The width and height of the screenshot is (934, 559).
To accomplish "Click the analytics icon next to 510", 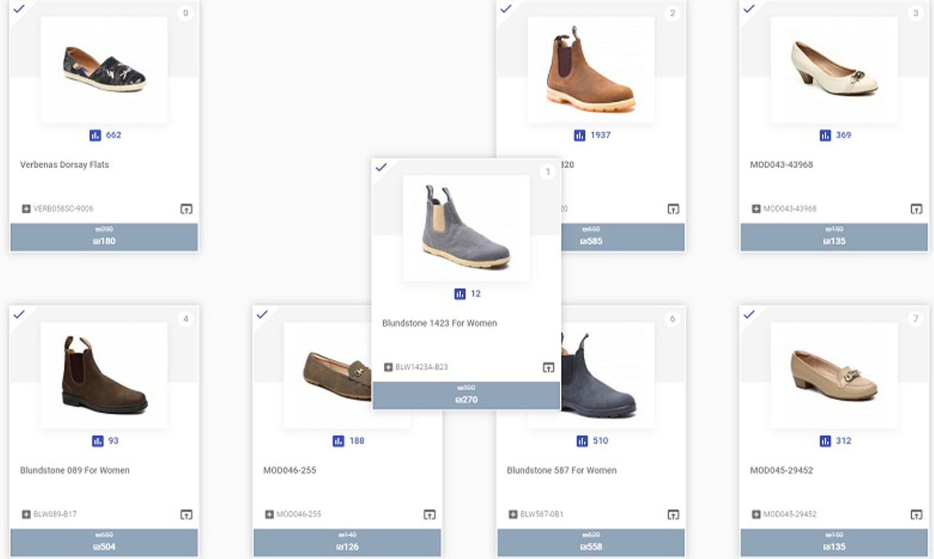I will pos(582,441).
